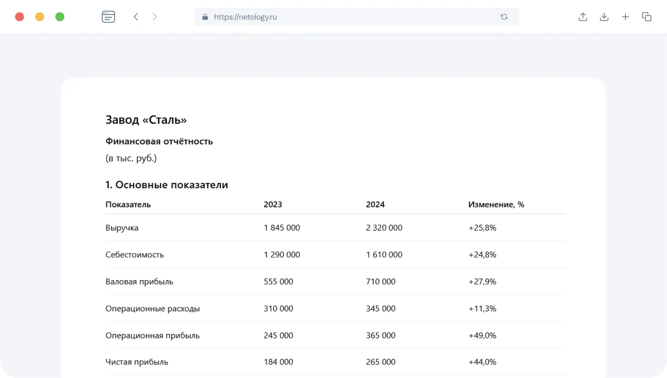Reload the page with the refresh icon

pyautogui.click(x=504, y=17)
